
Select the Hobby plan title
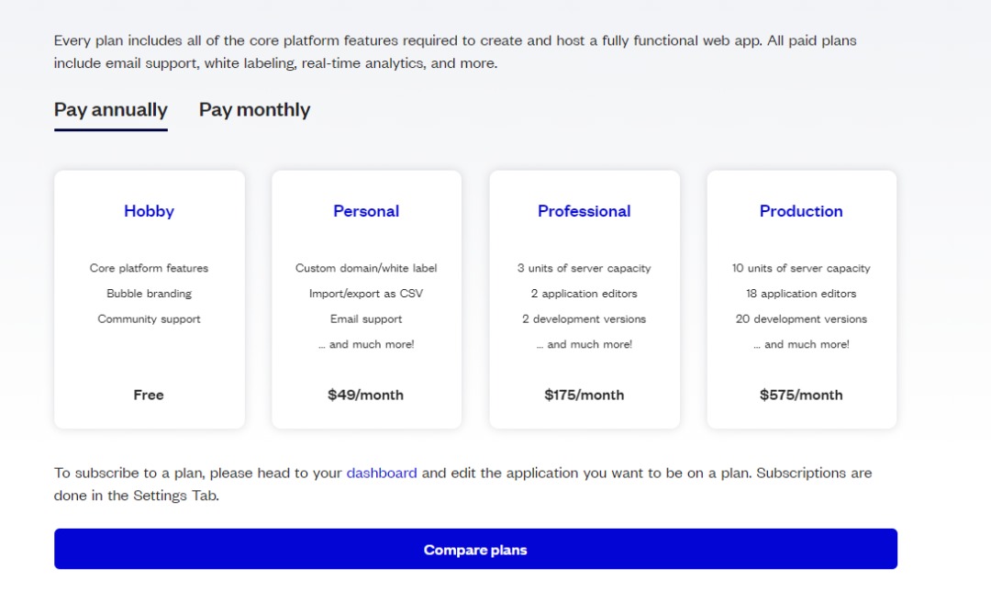pyautogui.click(x=149, y=211)
